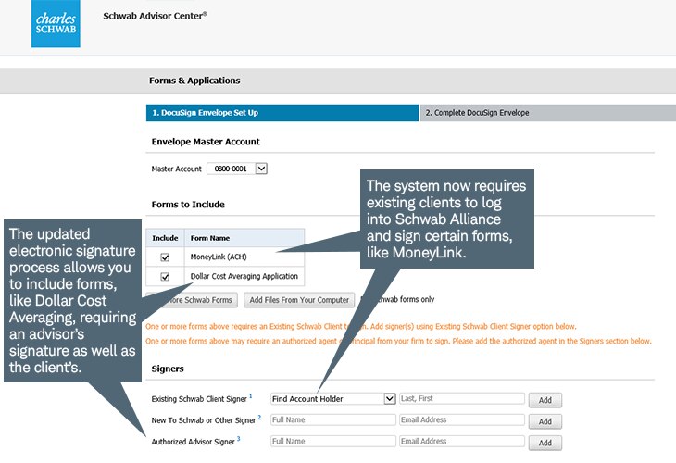Open the 1. DocuSign Envelope Set Up tab
Image resolution: width=676 pixels, height=463 pixels.
[x=282, y=113]
